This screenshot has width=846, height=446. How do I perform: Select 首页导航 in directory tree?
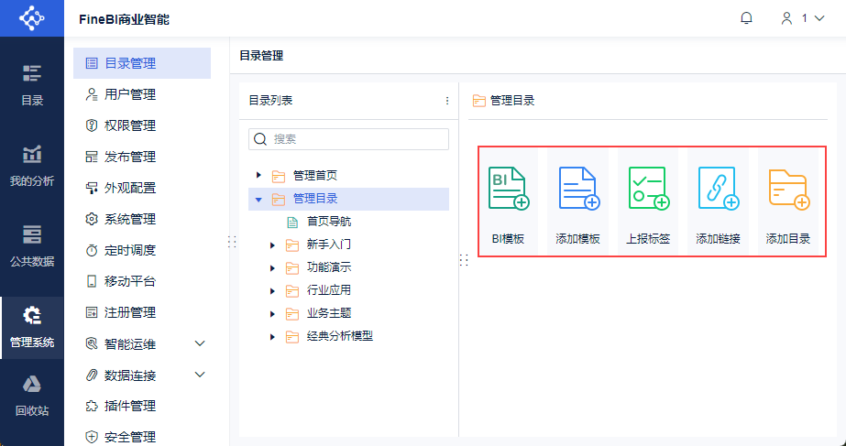tap(328, 222)
